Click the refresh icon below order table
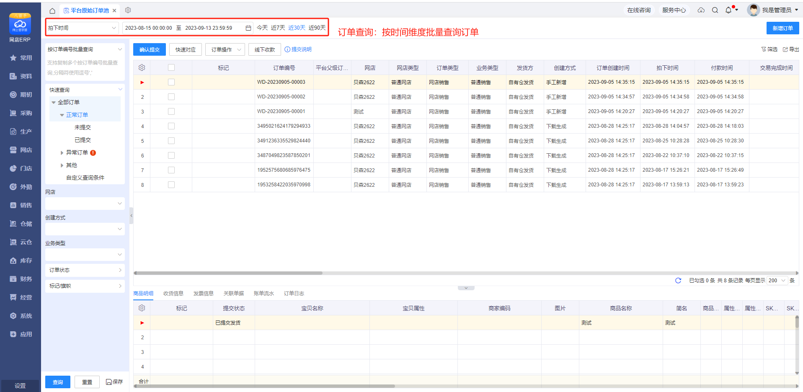This screenshot has width=803, height=392. point(678,281)
